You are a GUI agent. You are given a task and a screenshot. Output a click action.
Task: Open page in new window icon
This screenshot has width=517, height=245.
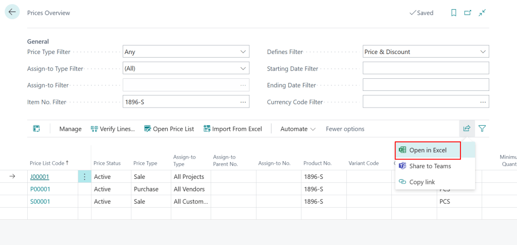point(468,13)
